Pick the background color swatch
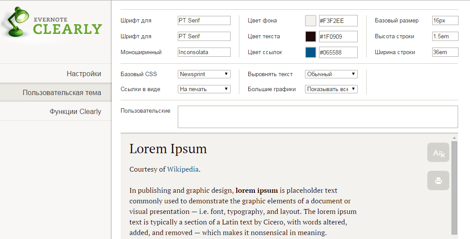Screen dimensions: 470x239 click(x=311, y=21)
